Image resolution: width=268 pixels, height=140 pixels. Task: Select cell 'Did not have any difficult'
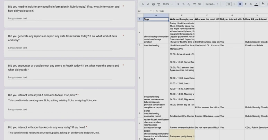207,123
